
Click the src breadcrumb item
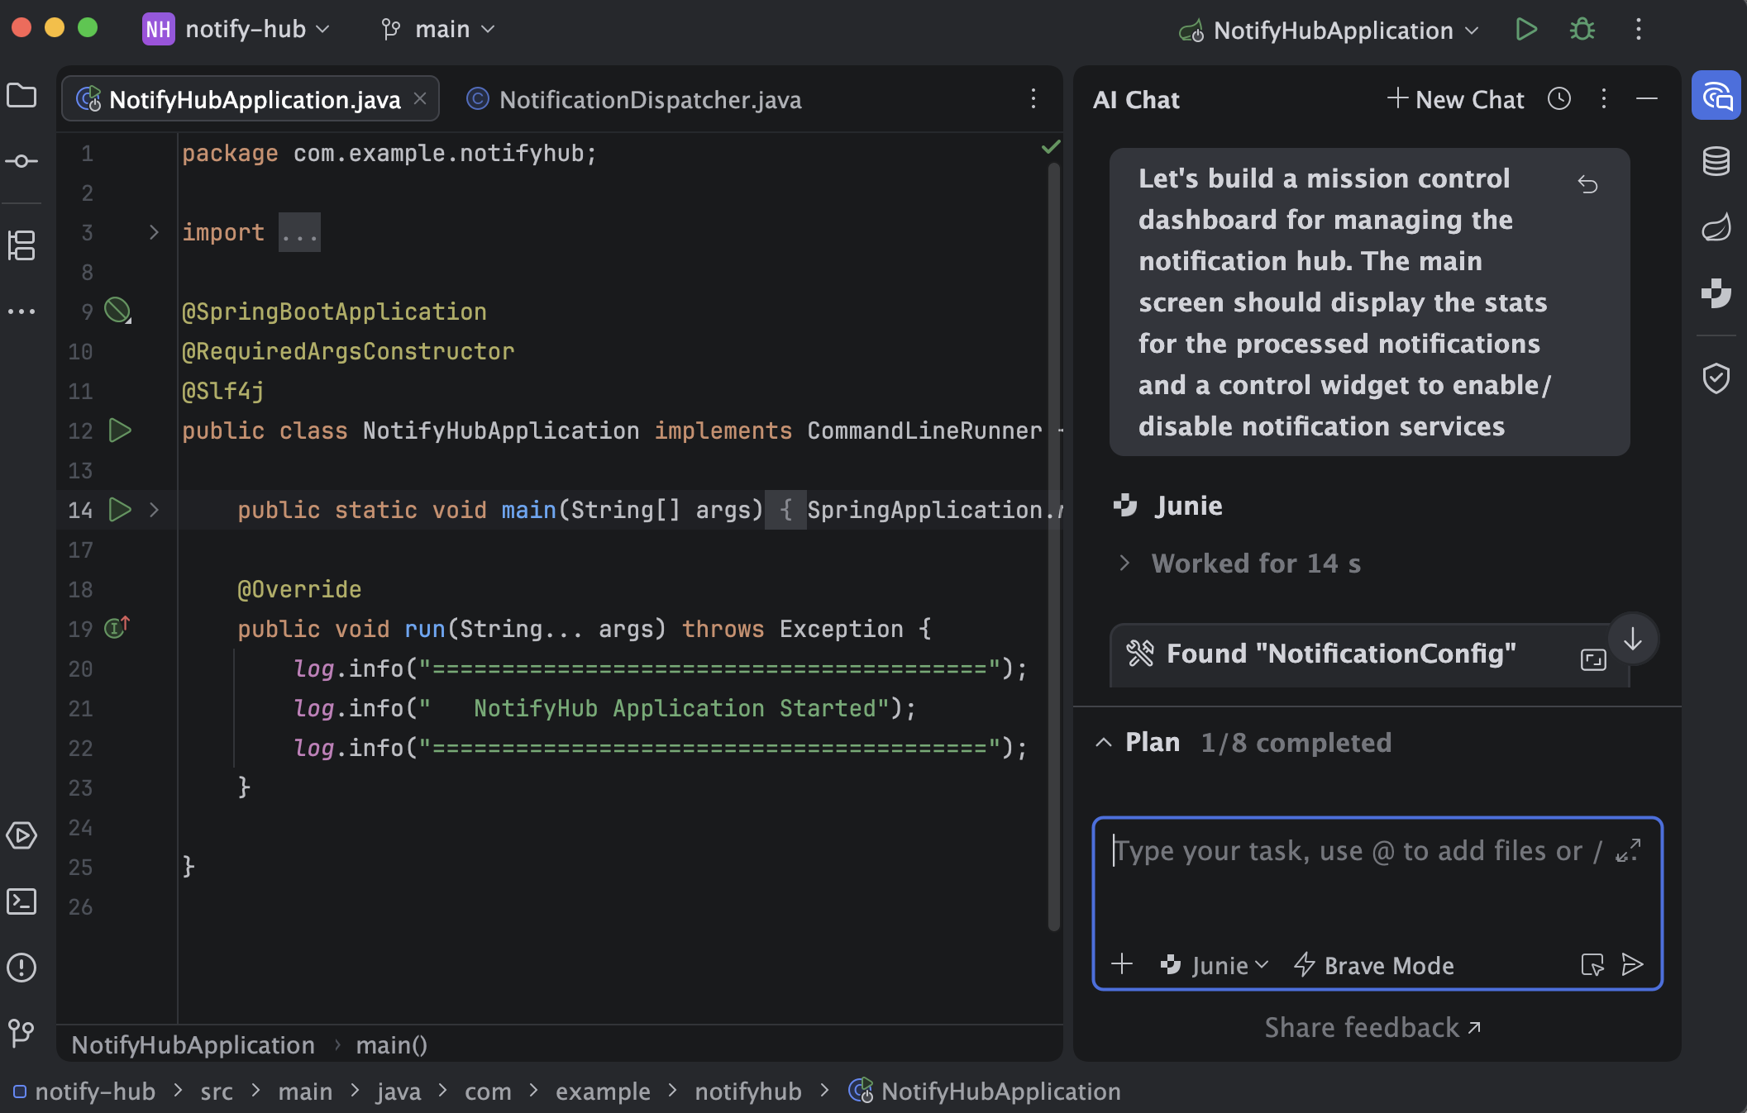(x=217, y=1092)
